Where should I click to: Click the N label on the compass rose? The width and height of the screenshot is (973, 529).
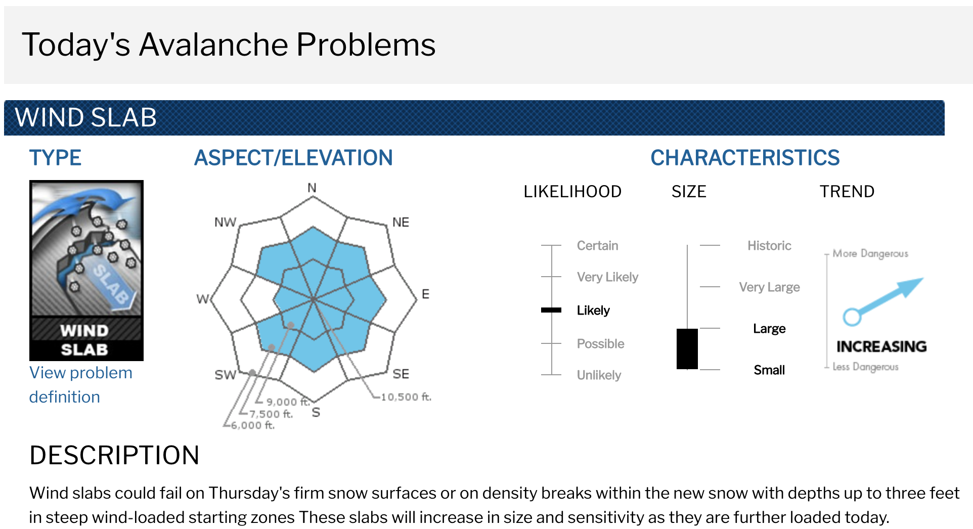tap(312, 188)
